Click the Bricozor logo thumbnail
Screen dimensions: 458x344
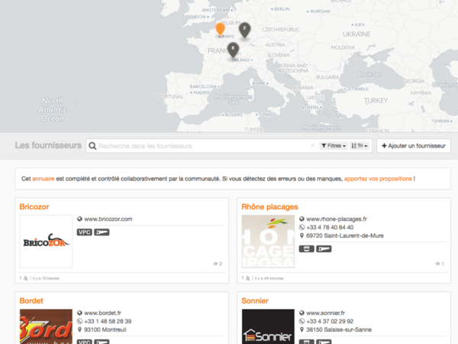coord(46,241)
